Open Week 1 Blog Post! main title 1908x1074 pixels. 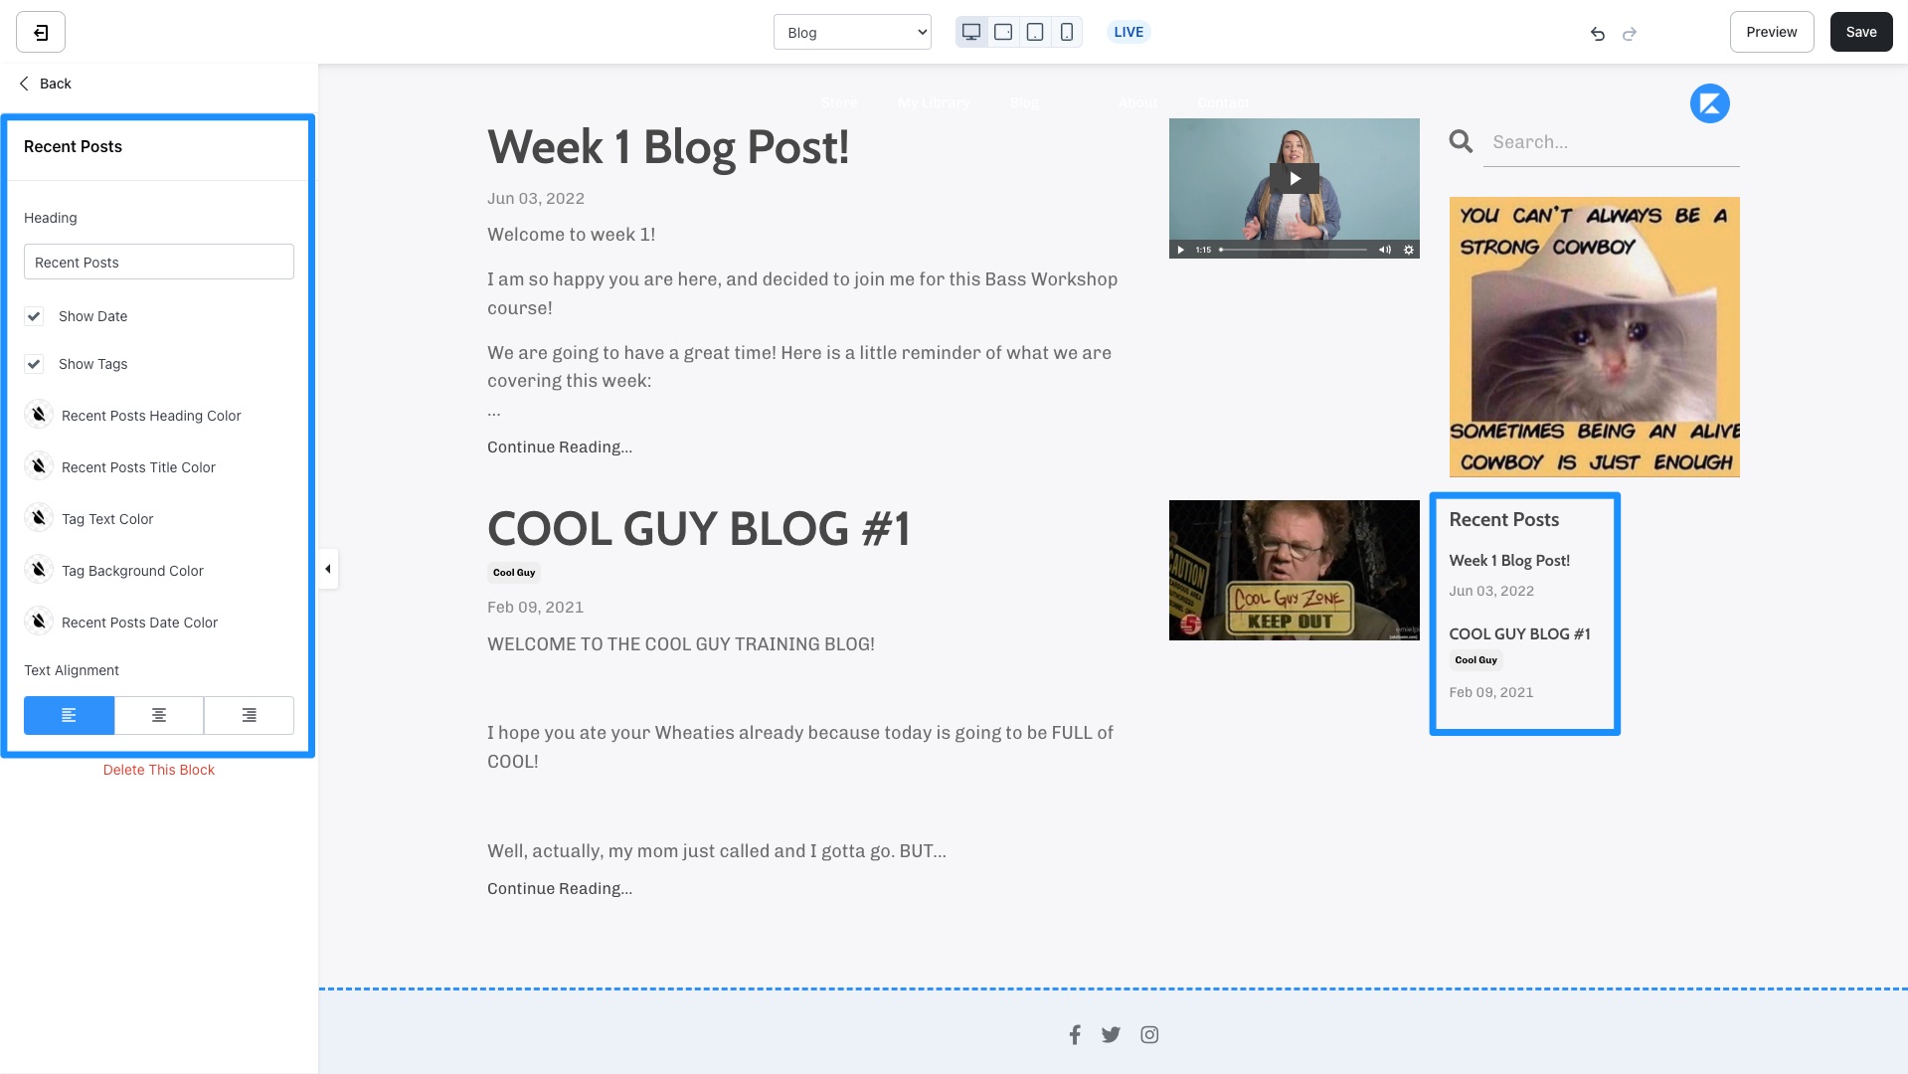[x=668, y=147]
